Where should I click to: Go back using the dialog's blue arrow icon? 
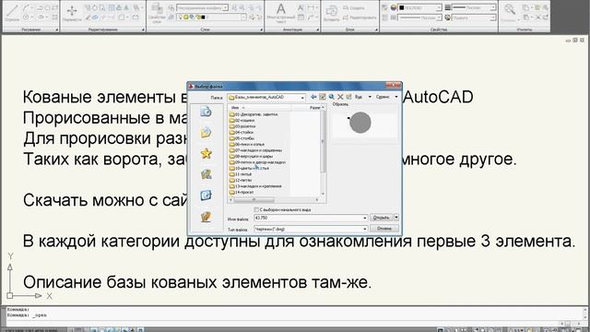point(313,97)
